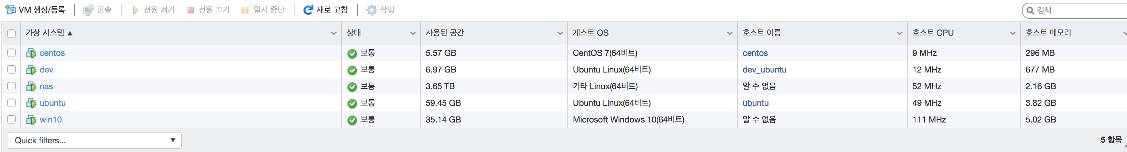
Task: Check the ubuntu row checkbox
Action: pyautogui.click(x=11, y=103)
